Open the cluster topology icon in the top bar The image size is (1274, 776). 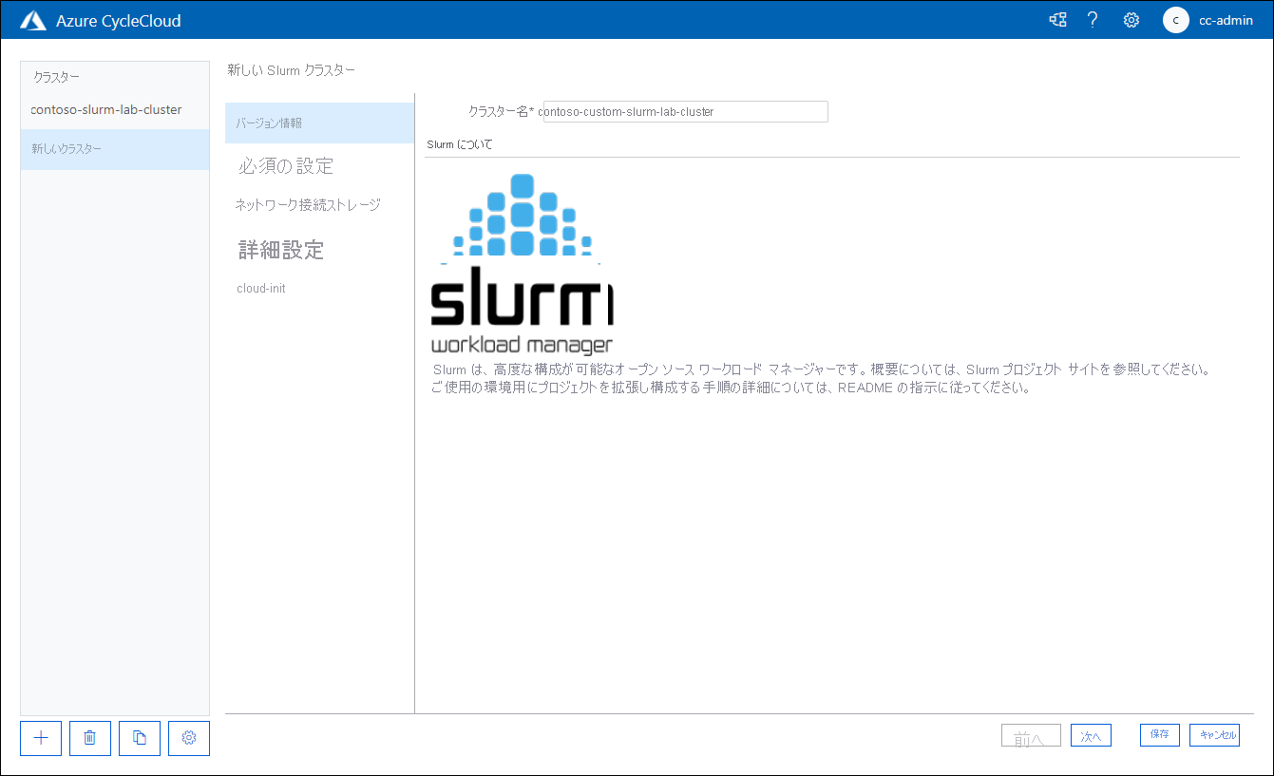1057,19
